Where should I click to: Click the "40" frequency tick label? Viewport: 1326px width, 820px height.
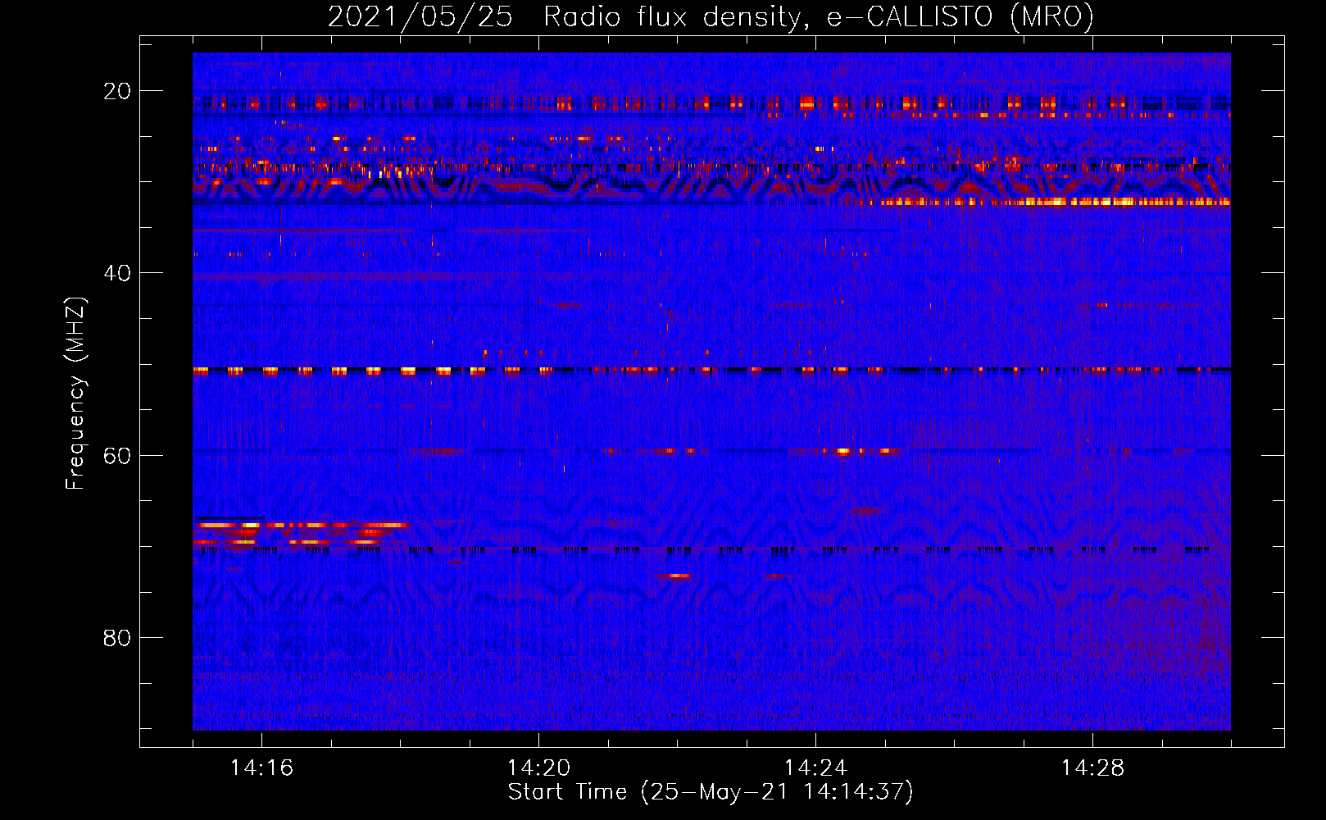coord(117,273)
